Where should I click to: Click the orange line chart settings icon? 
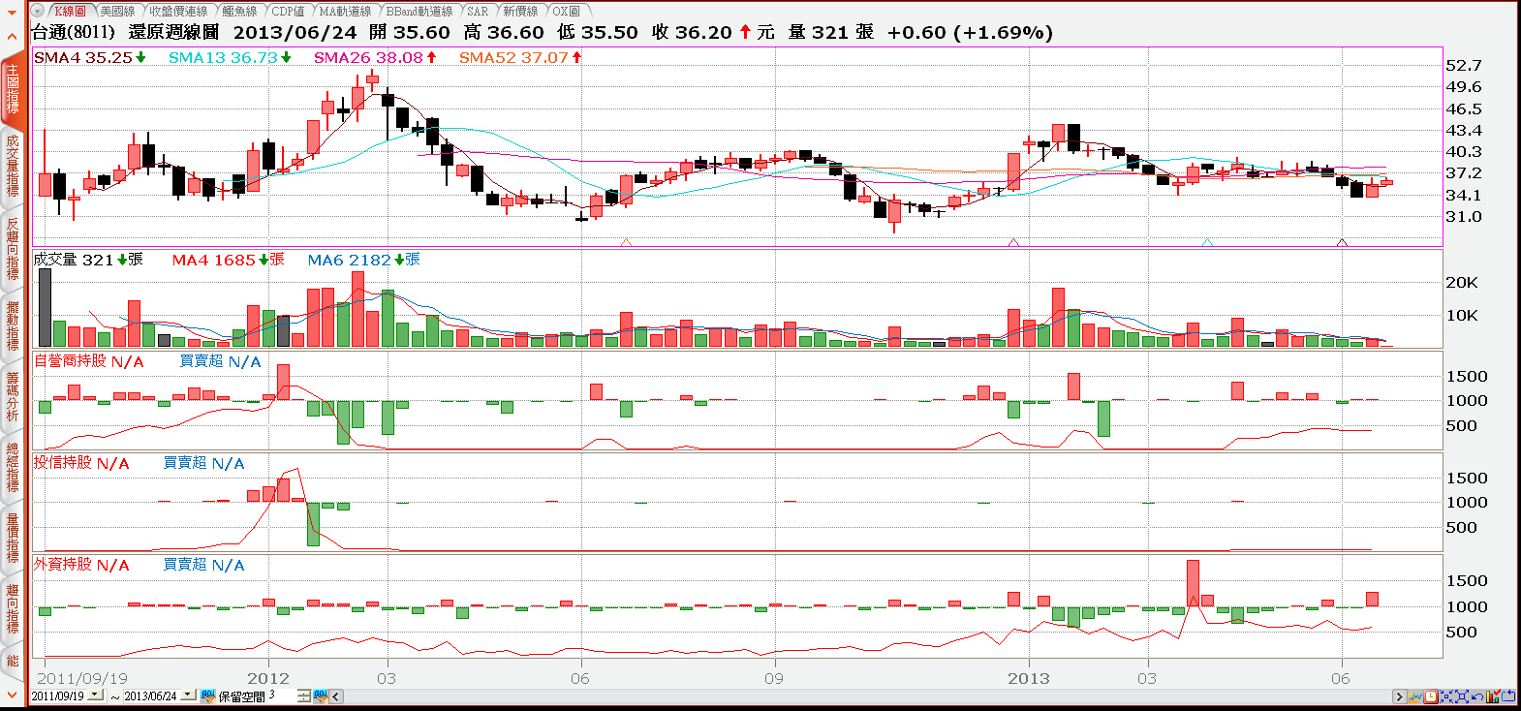(x=1415, y=696)
